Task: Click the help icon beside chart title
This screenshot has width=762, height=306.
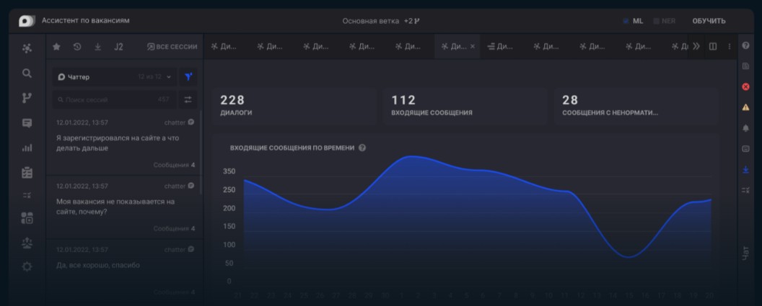Action: 362,148
